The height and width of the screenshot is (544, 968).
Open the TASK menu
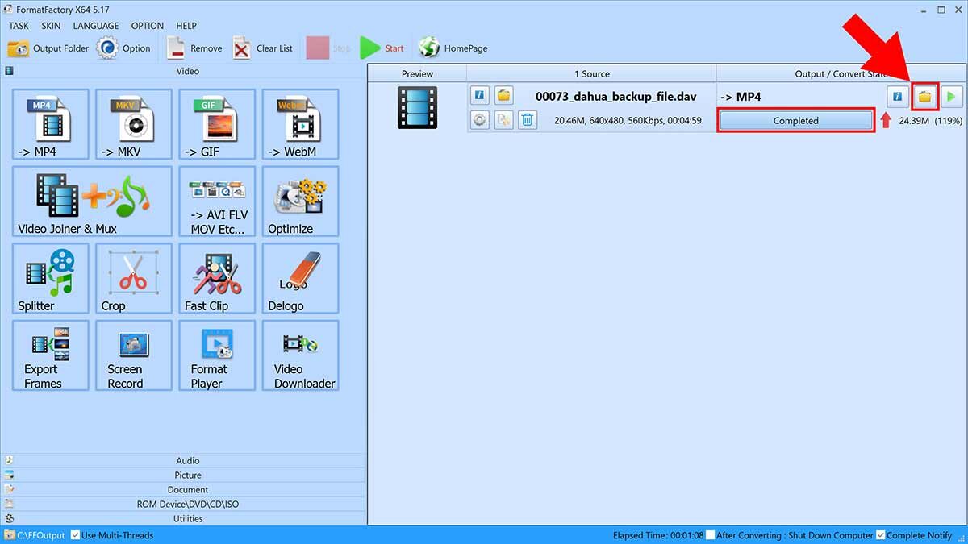coord(19,26)
